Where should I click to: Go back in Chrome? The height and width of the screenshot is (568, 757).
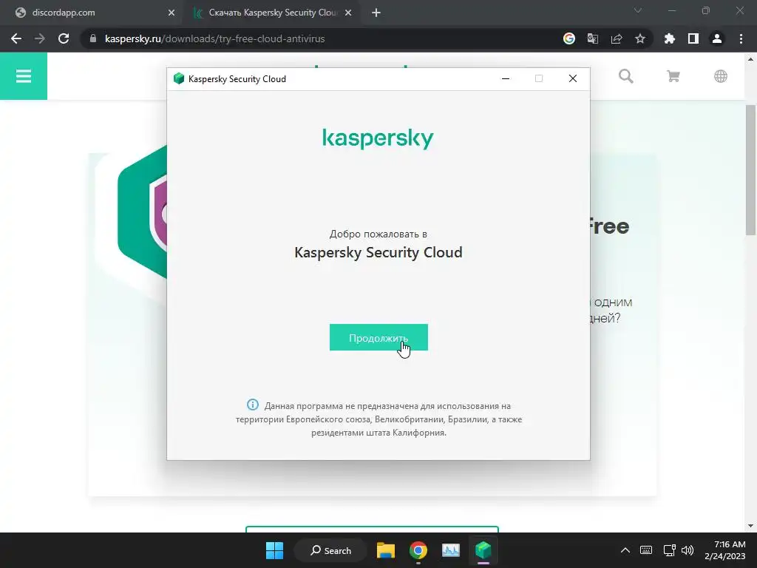[x=16, y=38]
